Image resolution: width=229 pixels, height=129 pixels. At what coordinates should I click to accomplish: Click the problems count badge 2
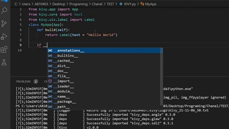pos(36,81)
